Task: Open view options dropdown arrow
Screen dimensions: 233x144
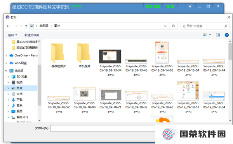Action: click(x=210, y=35)
